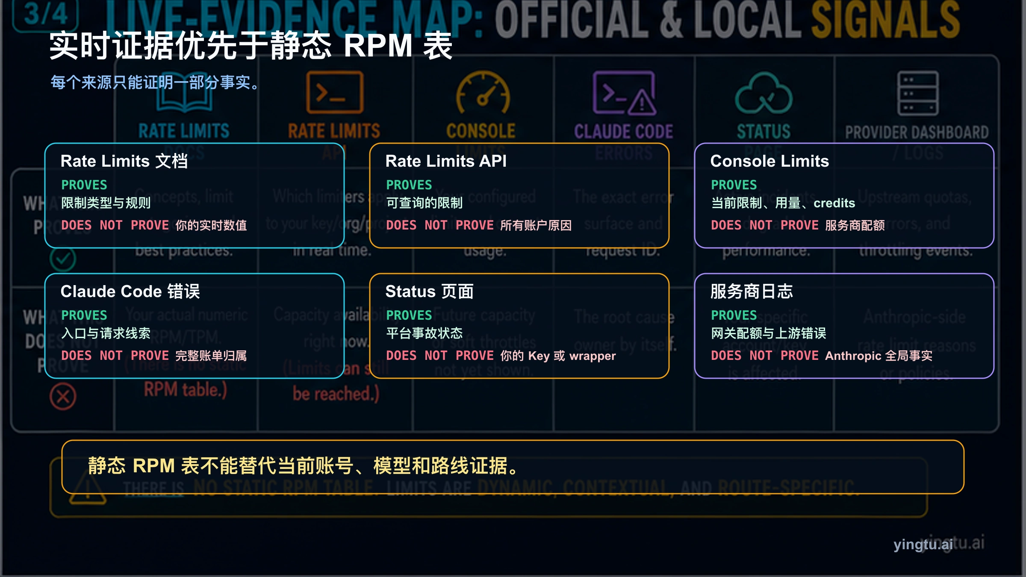Toggle the red X row indicator
1026x577 pixels.
pos(63,396)
